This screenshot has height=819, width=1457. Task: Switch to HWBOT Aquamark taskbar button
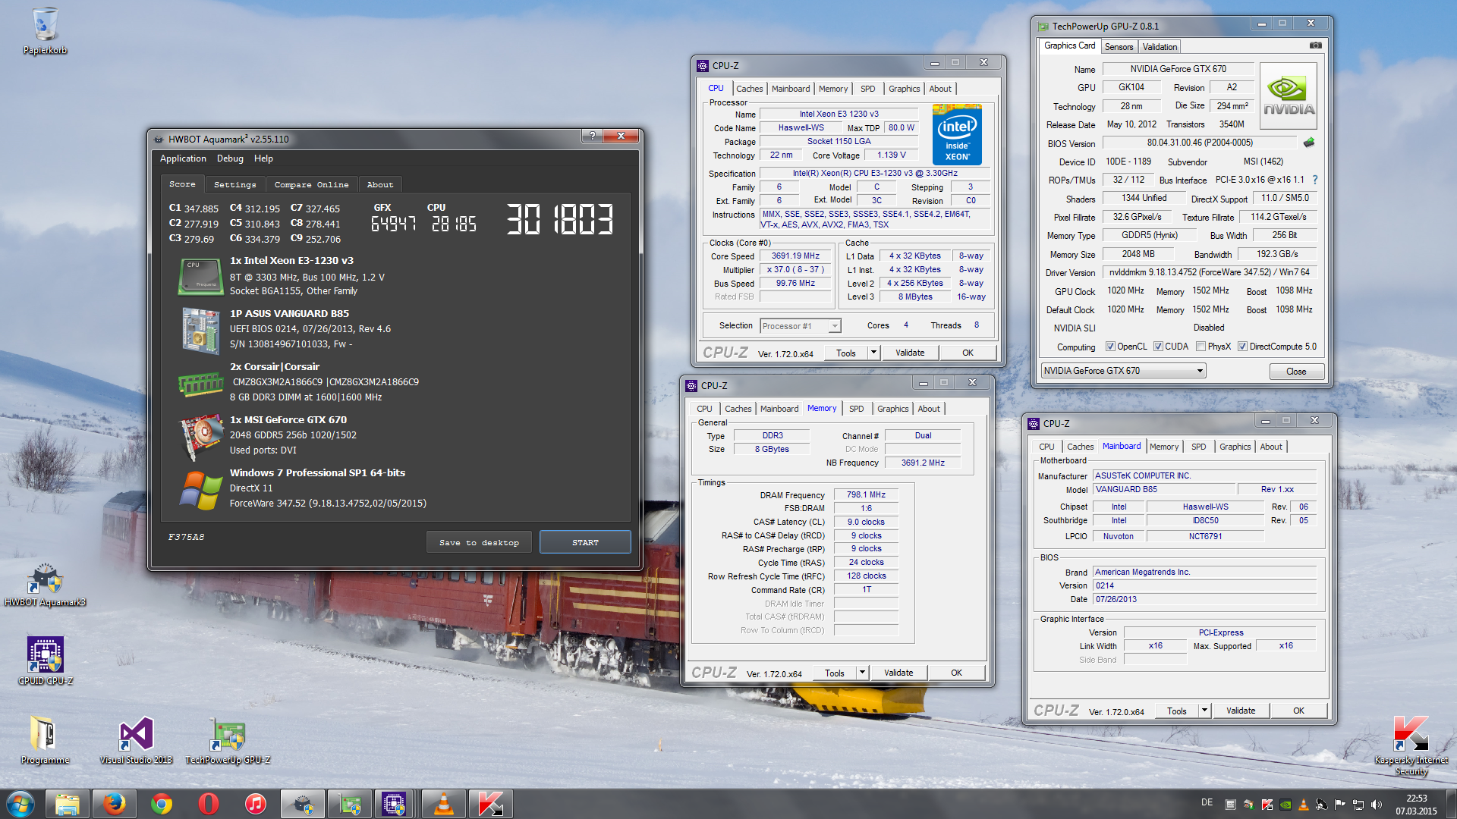coord(303,804)
